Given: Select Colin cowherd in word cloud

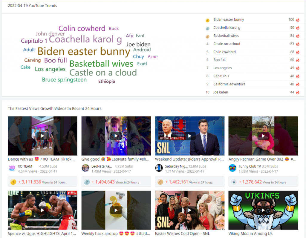Looking at the screenshot, I should (82, 28).
